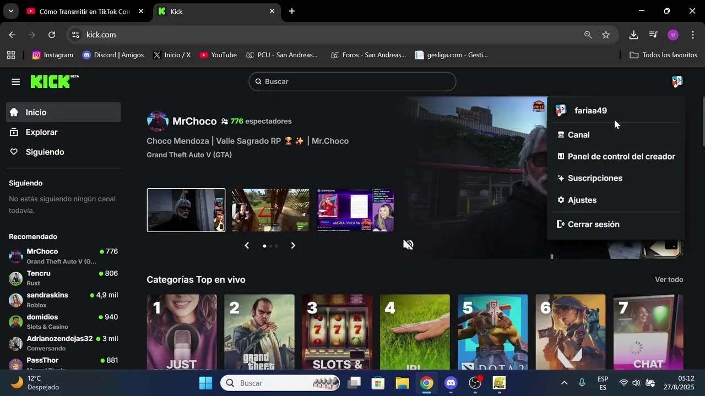Open recommended channel Adrianozendejas32 in sidebar
705x396 pixels.
63,343
